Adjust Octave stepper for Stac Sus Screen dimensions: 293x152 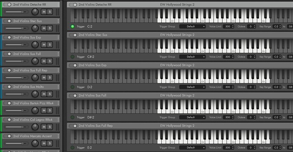coord(254,57)
